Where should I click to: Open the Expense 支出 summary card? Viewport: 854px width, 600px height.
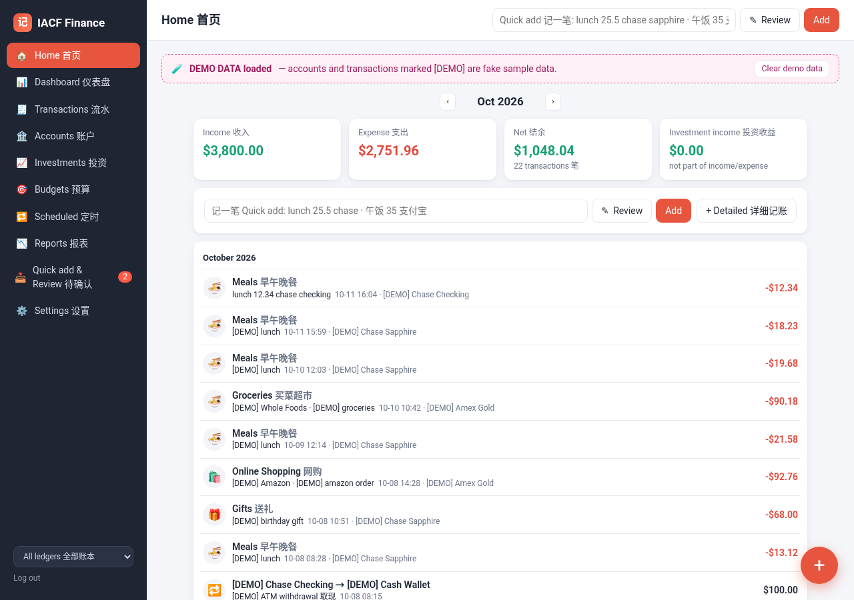pyautogui.click(x=422, y=149)
